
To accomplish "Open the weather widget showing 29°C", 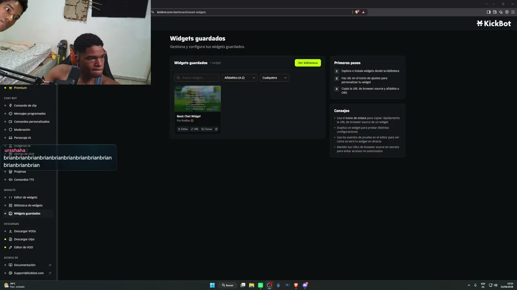I will coord(14,285).
